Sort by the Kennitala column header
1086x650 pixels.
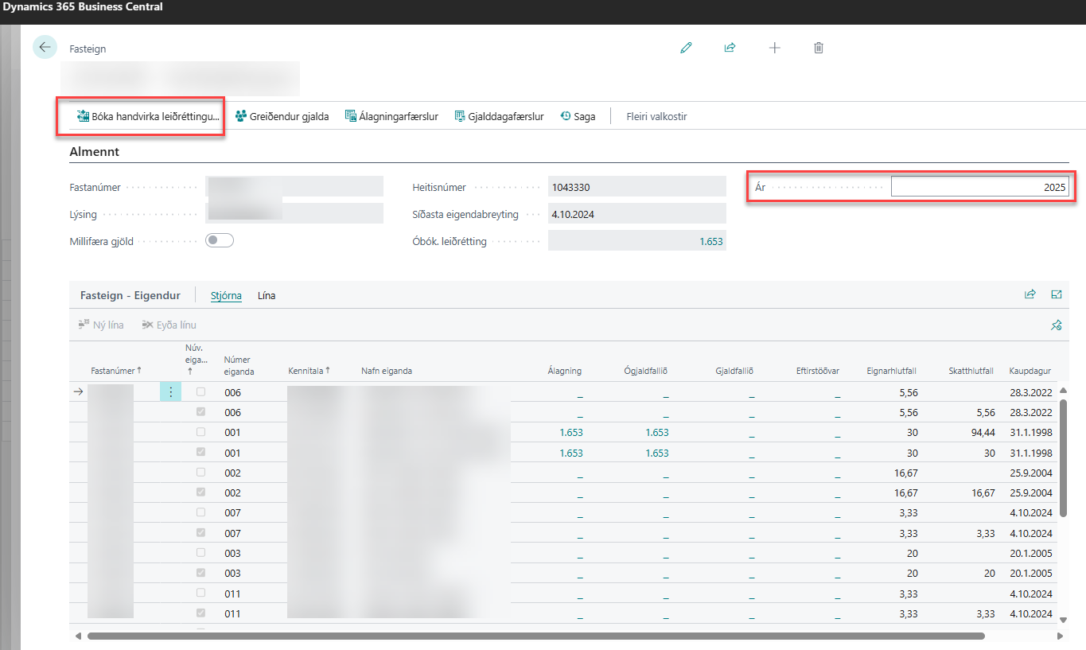[306, 371]
